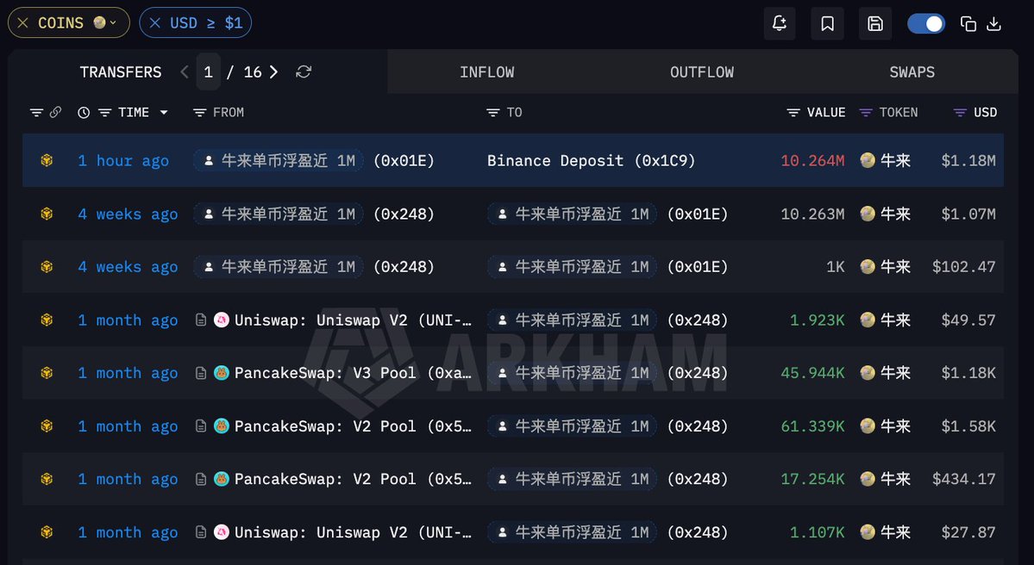This screenshot has width=1034, height=565.
Task: Click the contract document icon in $49.57 row
Action: click(201, 320)
